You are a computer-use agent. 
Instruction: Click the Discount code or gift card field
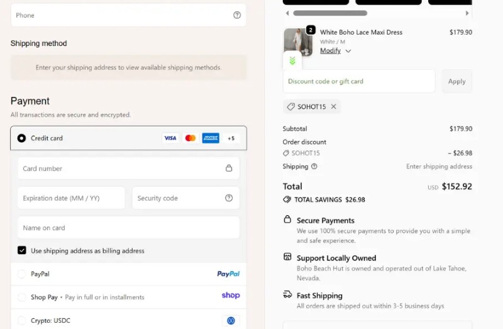point(359,81)
